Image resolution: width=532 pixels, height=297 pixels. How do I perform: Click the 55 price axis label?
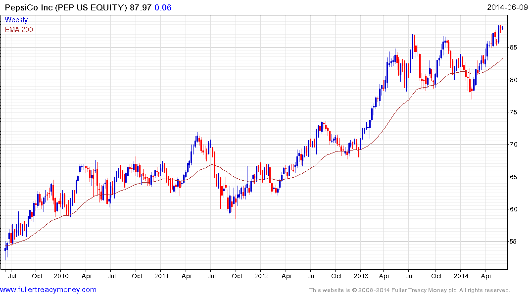[513, 242]
